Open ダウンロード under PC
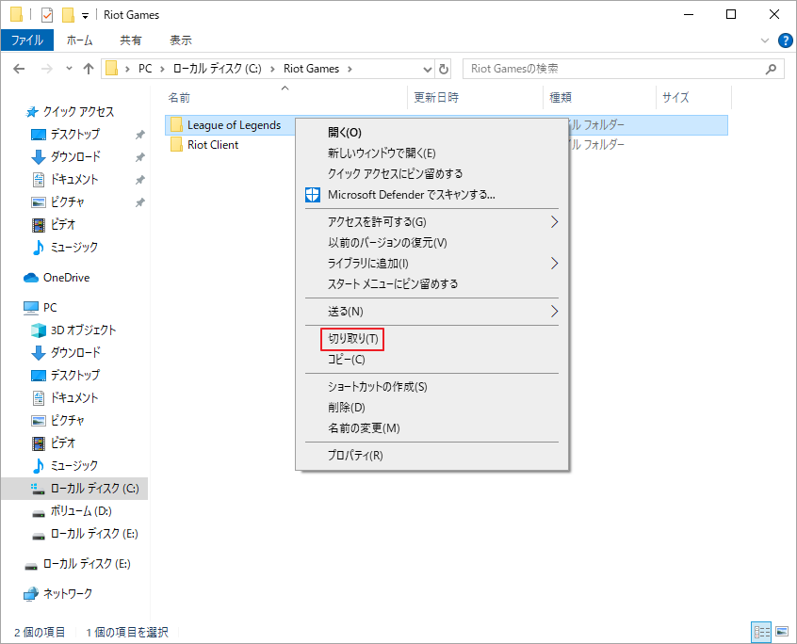The image size is (797, 644). click(x=66, y=352)
